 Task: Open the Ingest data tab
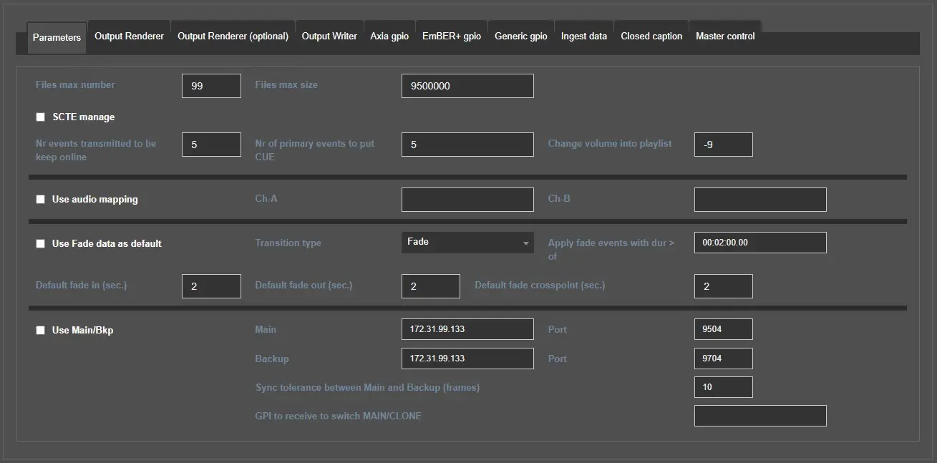point(583,36)
